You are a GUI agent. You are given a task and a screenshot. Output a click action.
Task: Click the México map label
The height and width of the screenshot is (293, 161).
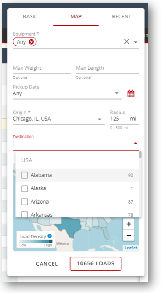63,244
